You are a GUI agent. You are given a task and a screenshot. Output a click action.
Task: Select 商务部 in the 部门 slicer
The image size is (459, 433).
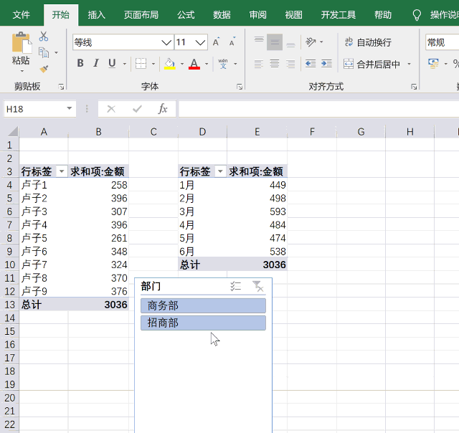(x=203, y=305)
